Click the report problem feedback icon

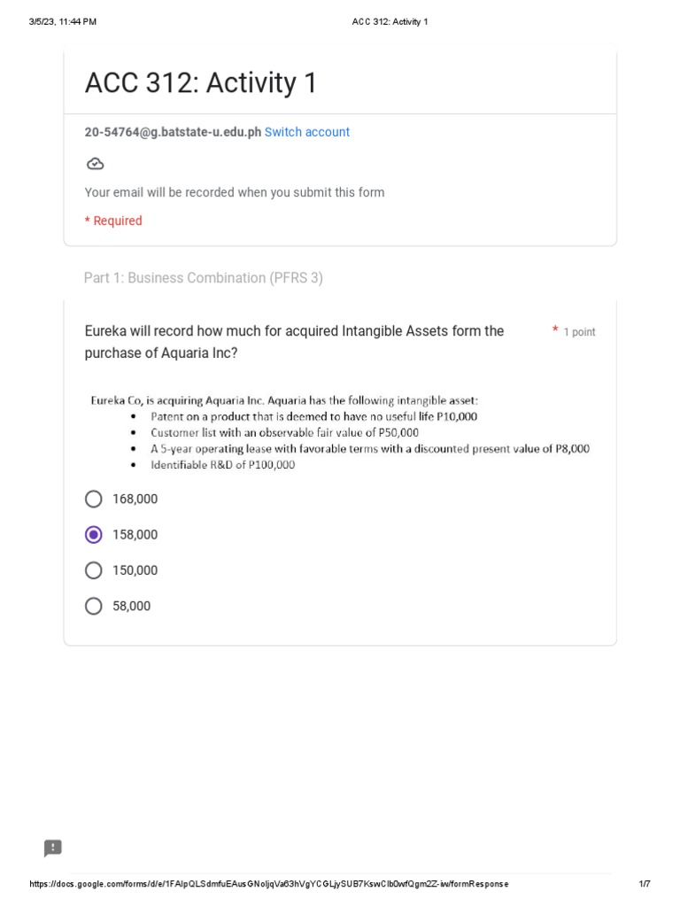(x=53, y=848)
